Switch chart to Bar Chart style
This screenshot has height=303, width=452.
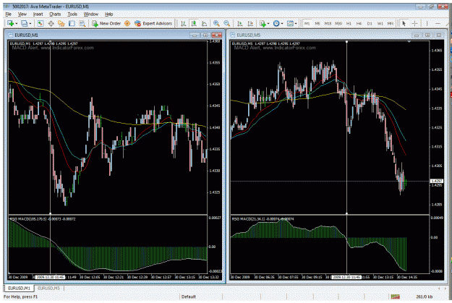point(183,23)
